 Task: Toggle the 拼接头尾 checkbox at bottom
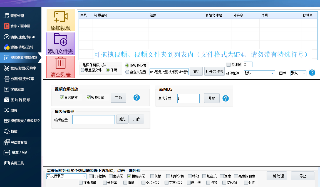(x=129, y=176)
